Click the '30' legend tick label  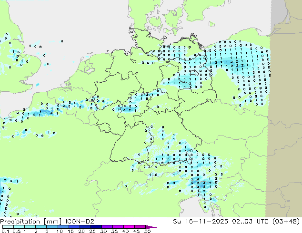pos(103,231)
